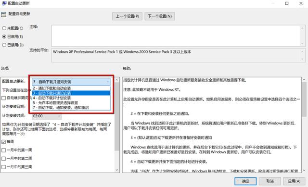308x187 pixels.
Task: Click the help panel scrollbar down arrow
Action: [x=304, y=170]
